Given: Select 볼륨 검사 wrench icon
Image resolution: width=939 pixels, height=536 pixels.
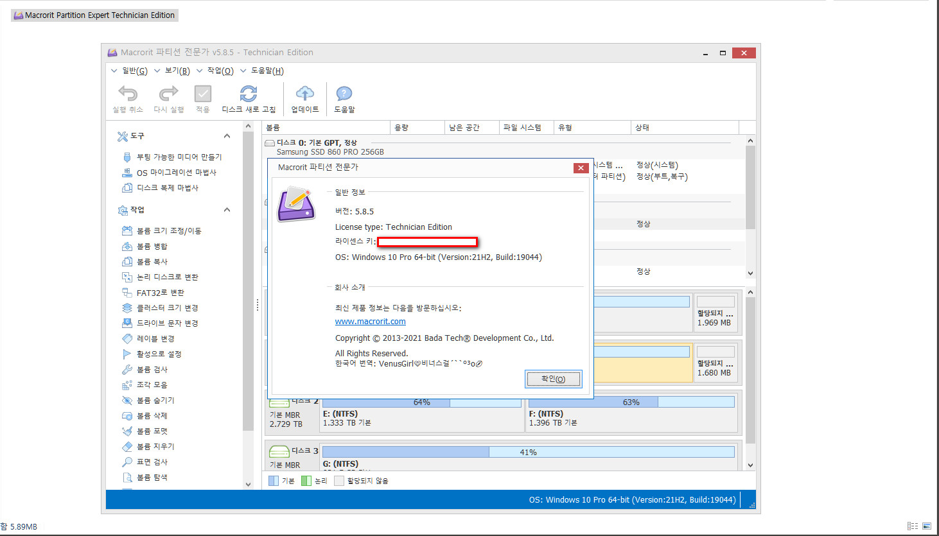Looking at the screenshot, I should pyautogui.click(x=127, y=369).
